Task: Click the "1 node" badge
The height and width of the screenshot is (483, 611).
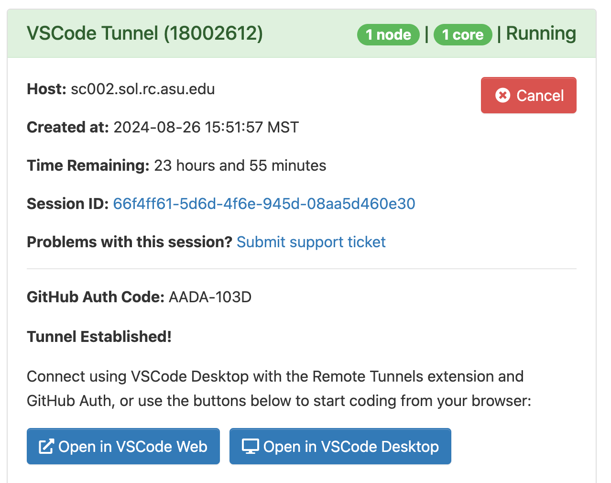Action: (388, 35)
